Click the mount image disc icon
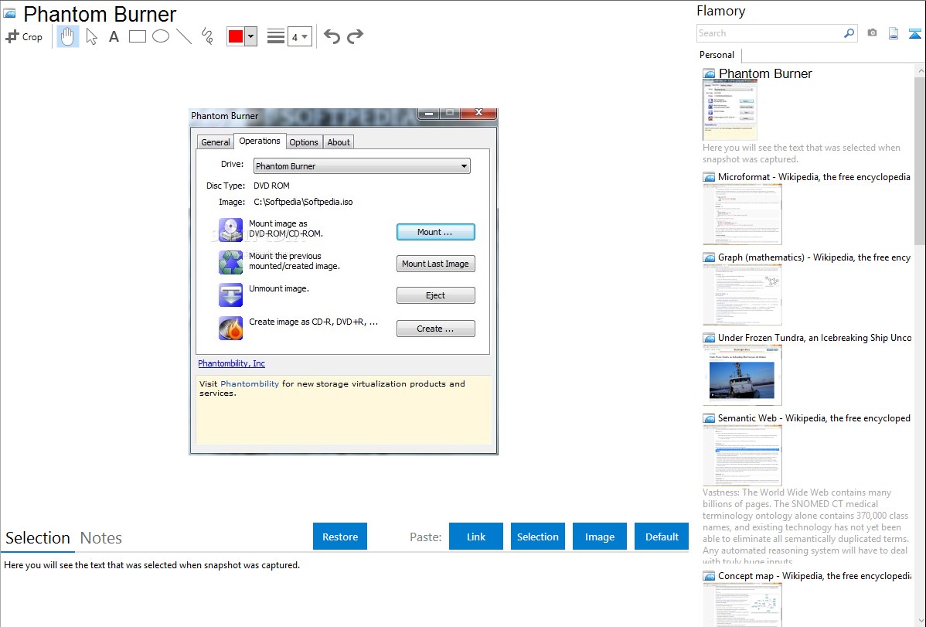This screenshot has width=926, height=627. (230, 230)
